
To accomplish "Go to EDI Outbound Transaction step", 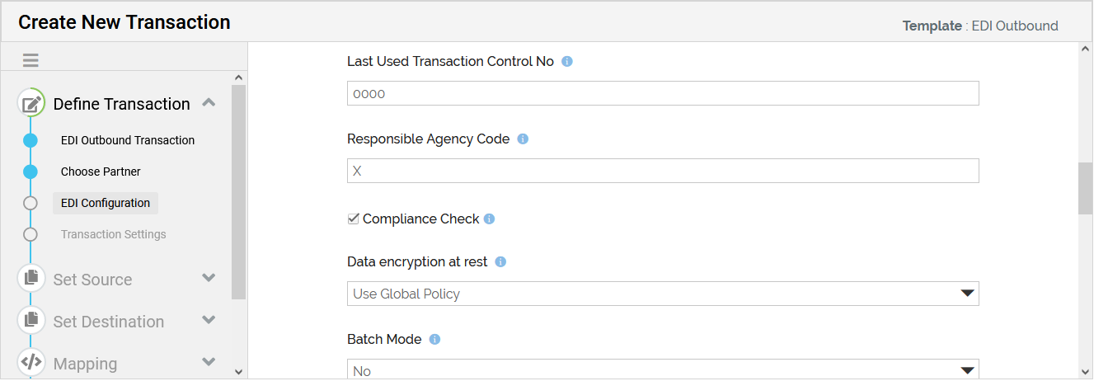I will 128,140.
